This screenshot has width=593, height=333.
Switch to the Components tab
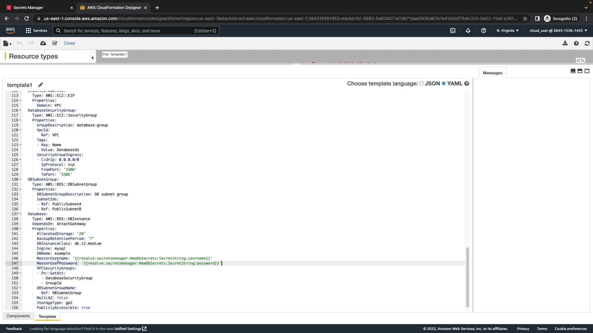(18, 316)
